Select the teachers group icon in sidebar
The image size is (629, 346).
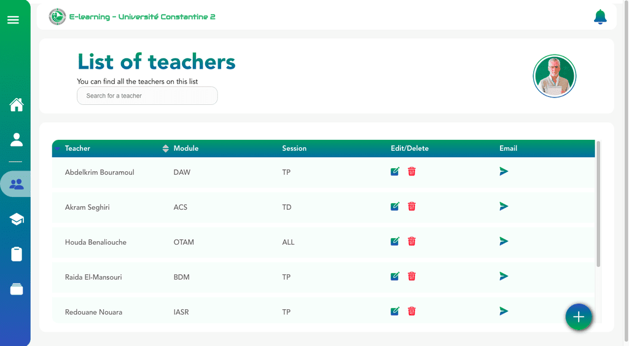tap(17, 184)
